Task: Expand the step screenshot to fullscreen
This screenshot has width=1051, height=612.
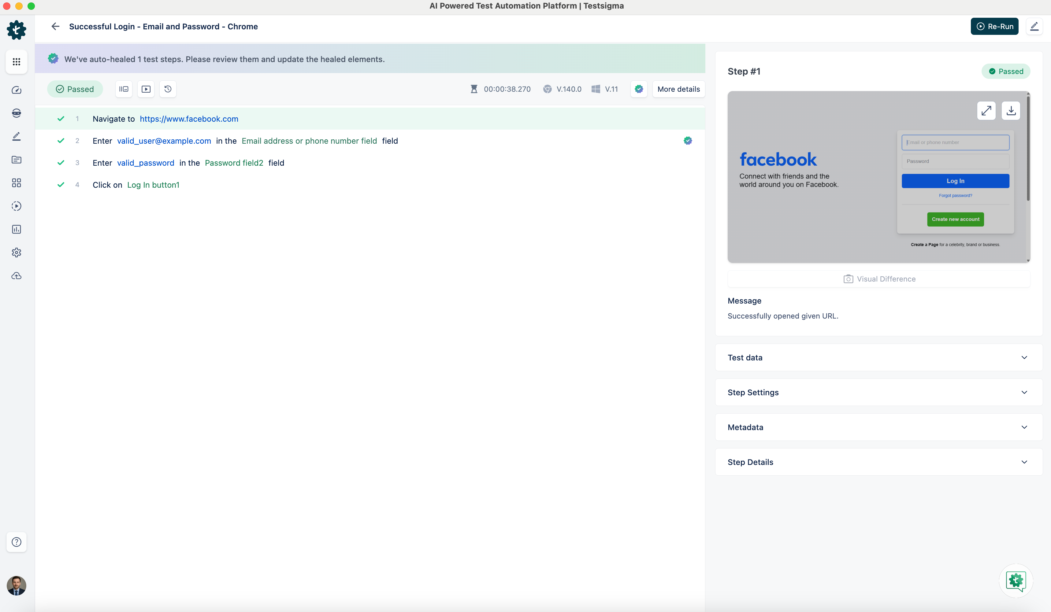Action: click(x=986, y=110)
